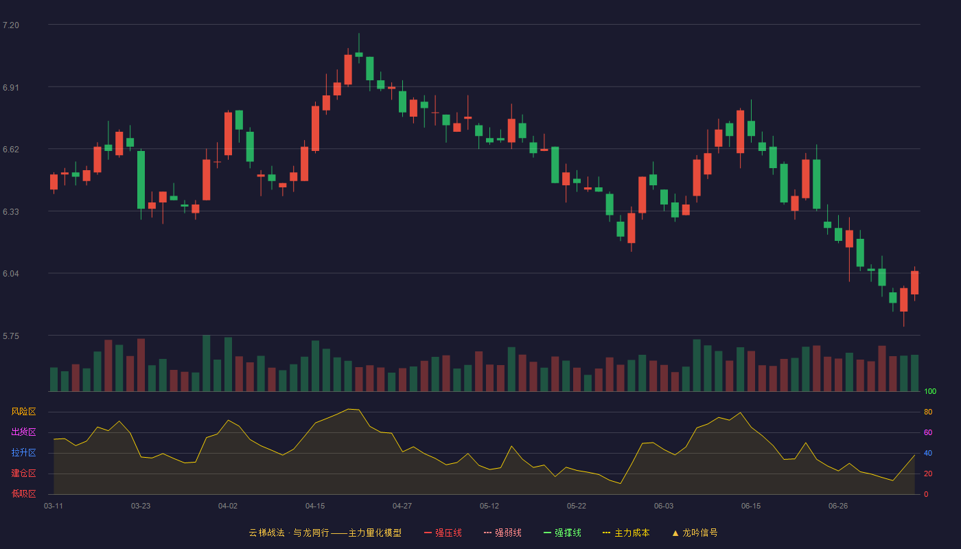Click the 80 indicator axis label

coord(928,412)
